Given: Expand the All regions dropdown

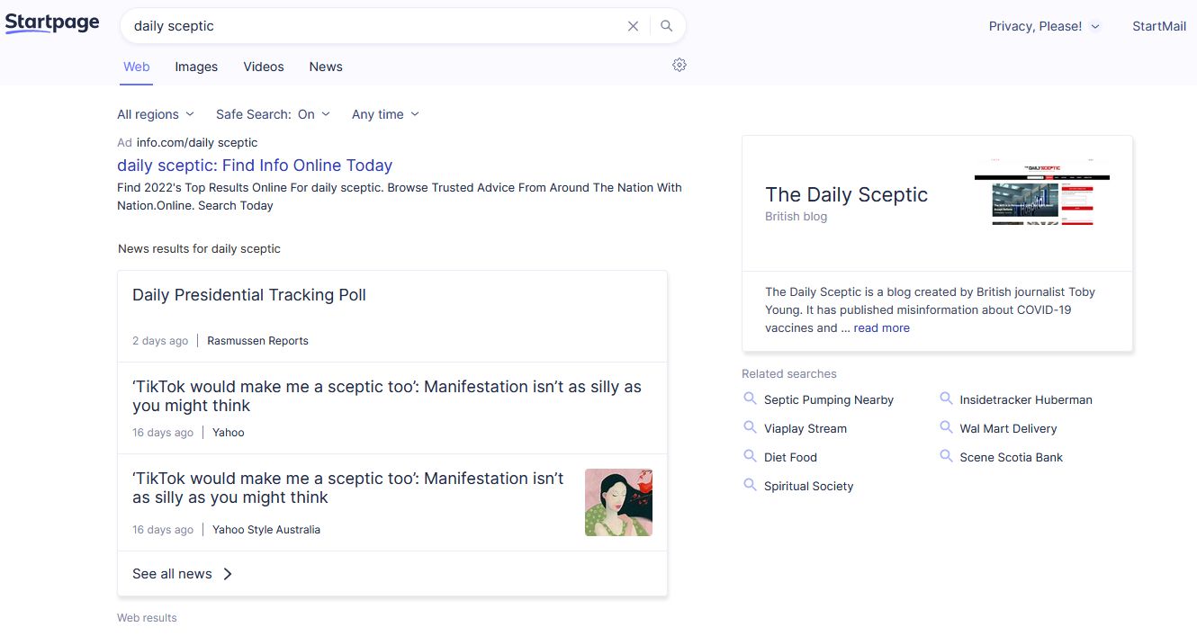Looking at the screenshot, I should coord(155,114).
